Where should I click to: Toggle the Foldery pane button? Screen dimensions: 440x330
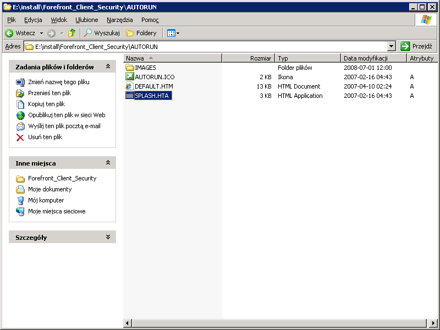pos(141,33)
